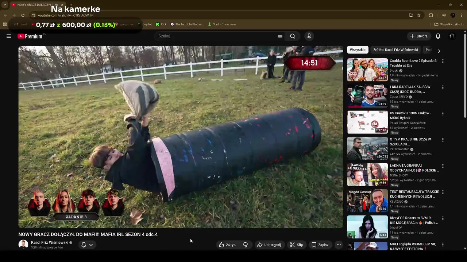The image size is (467, 262).
Task: Open browser tab search chevron
Action: [5, 5]
